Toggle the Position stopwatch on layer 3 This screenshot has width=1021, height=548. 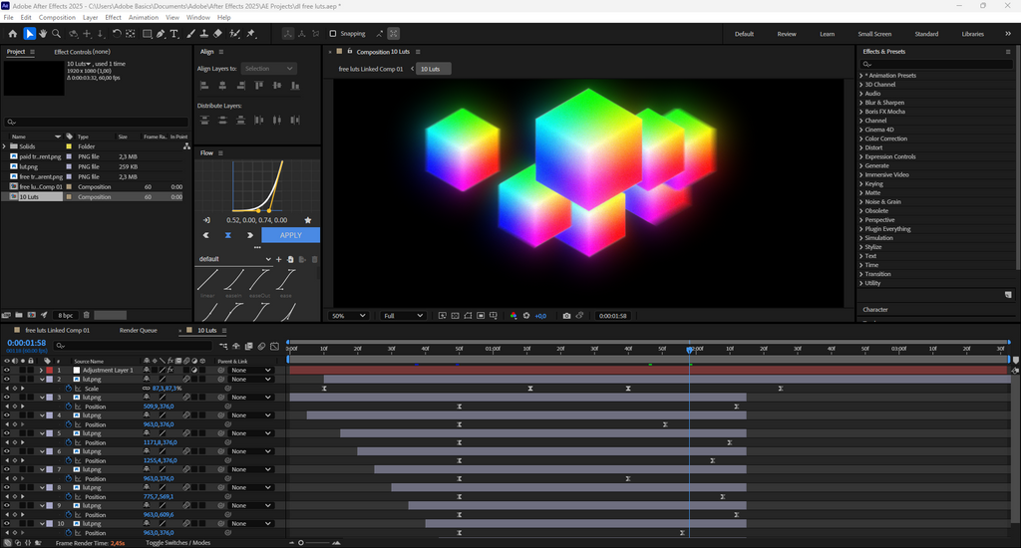coord(70,407)
